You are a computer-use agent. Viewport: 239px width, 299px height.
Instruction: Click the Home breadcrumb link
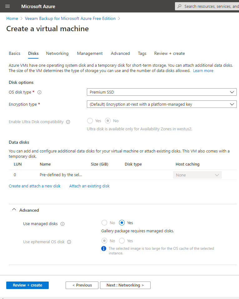click(x=12, y=19)
